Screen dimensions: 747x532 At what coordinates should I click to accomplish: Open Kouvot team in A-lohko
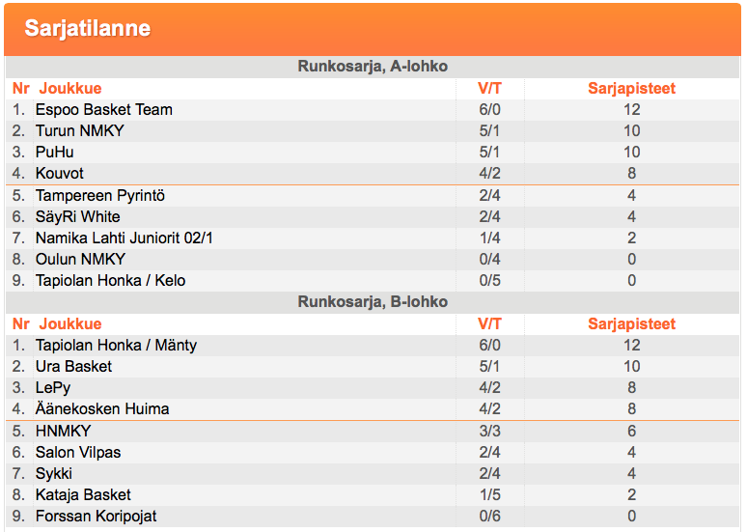pyautogui.click(x=60, y=173)
